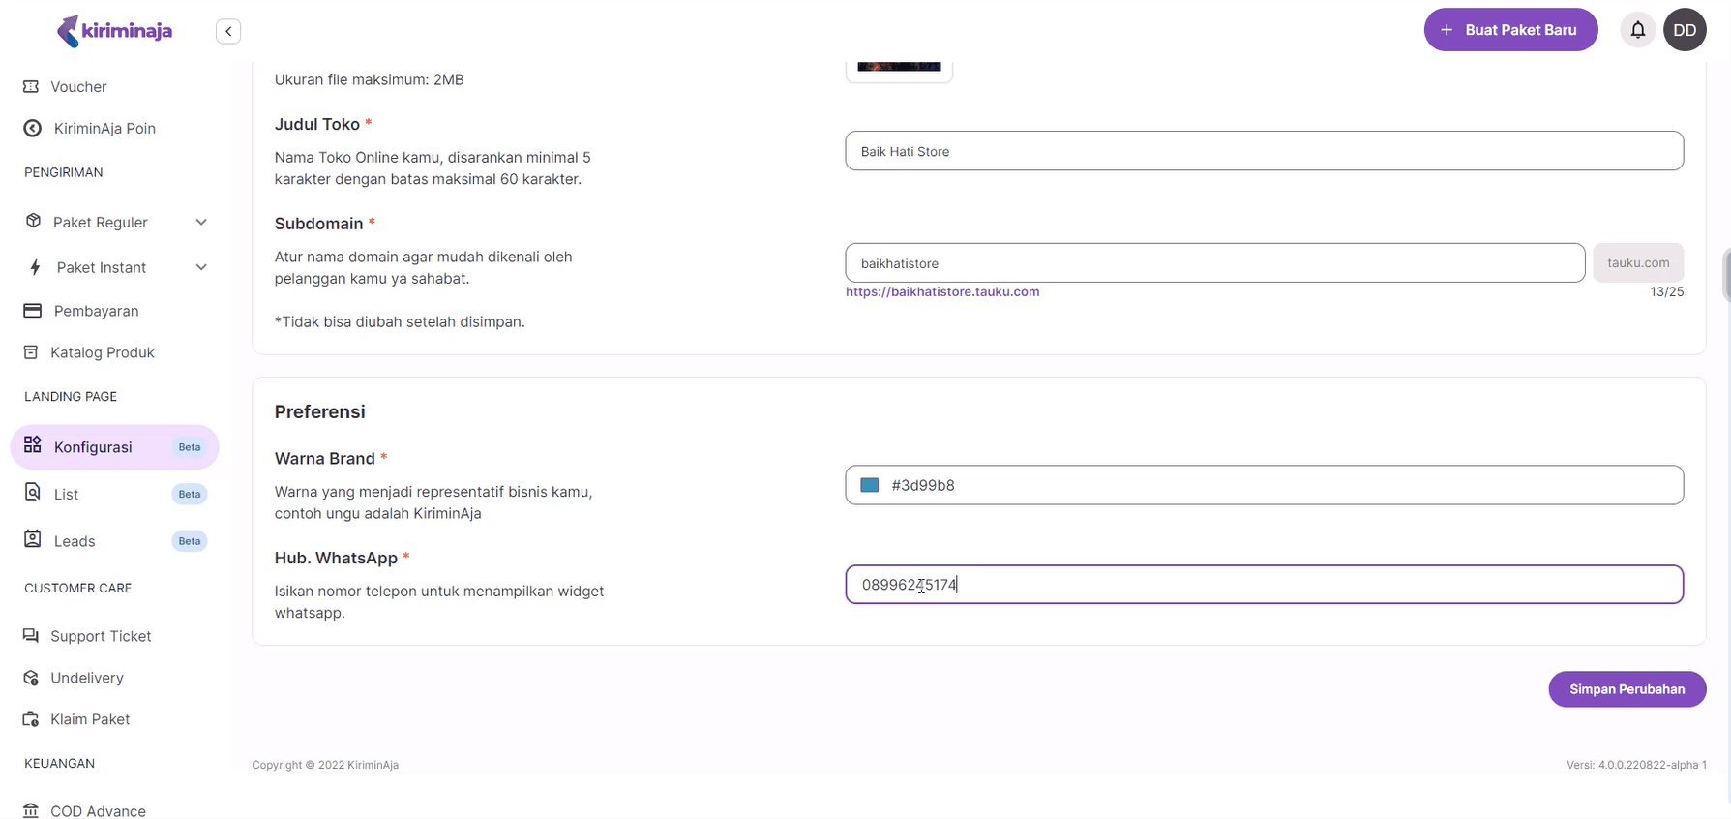Viewport: 1731px width, 819px height.
Task: Open the Konfigurasi menu item
Action: [93, 447]
